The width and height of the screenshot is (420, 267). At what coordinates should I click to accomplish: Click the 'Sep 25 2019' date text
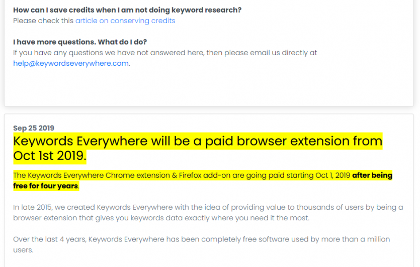(34, 128)
